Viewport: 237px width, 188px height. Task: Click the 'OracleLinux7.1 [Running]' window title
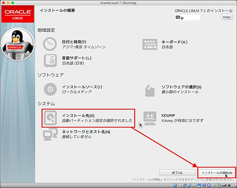[x=118, y=3]
